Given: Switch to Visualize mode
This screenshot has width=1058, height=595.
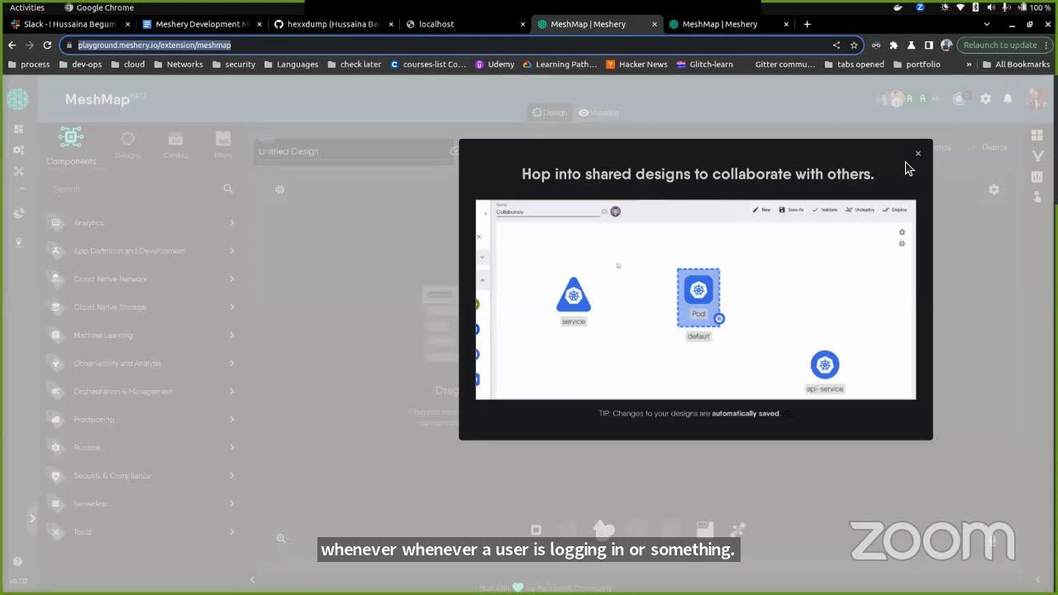Looking at the screenshot, I should pyautogui.click(x=599, y=112).
